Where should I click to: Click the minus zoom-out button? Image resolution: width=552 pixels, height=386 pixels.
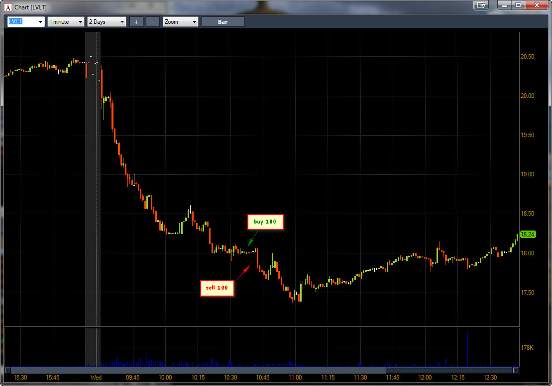(x=152, y=22)
